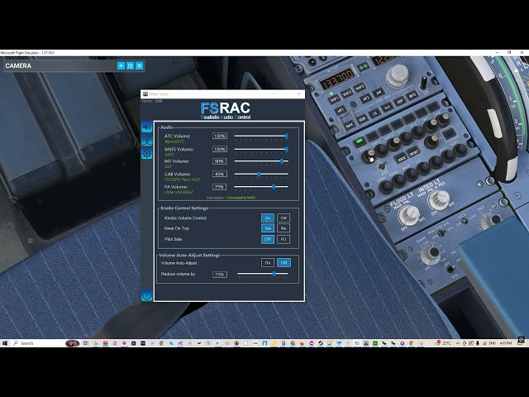Turn Knobs Volume Control Off
This screenshot has height=397, width=529.
284,218
